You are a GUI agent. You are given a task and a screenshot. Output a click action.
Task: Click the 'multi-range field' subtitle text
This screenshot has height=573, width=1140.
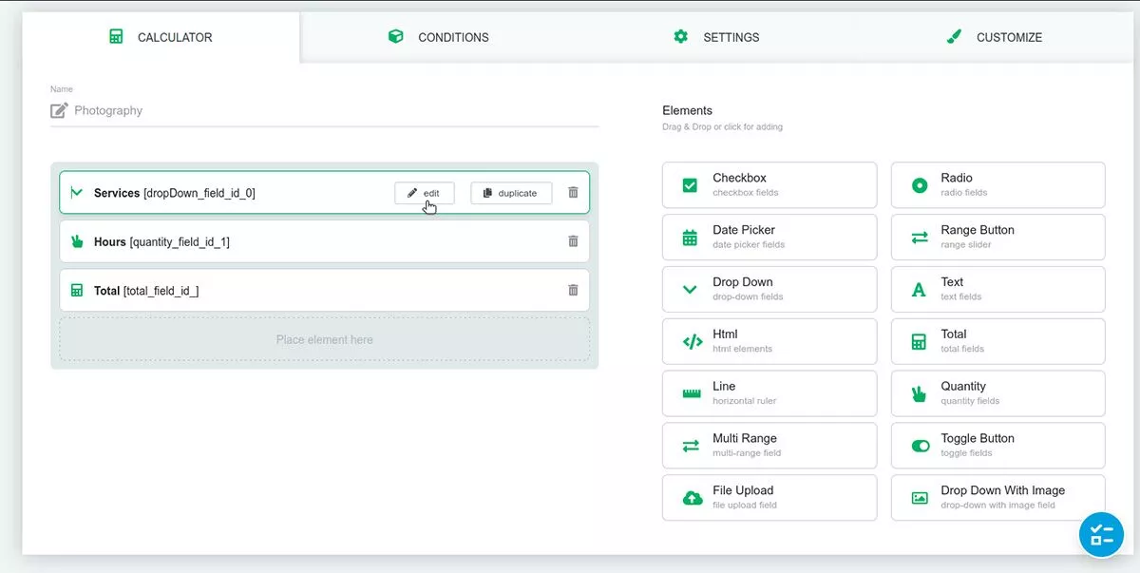click(747, 453)
